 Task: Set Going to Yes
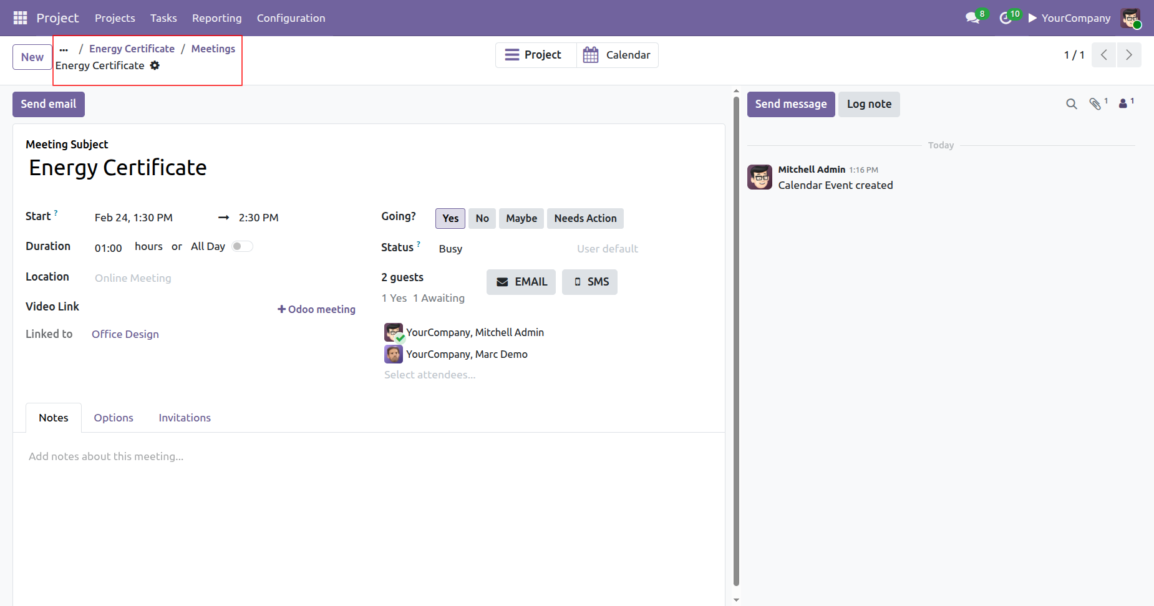click(450, 218)
